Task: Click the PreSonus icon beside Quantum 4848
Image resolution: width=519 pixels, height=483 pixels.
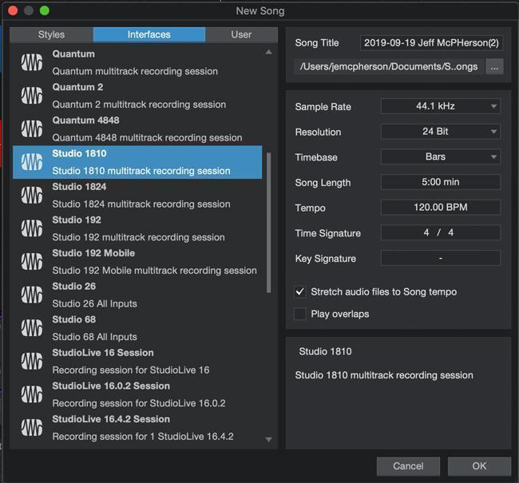Action: point(32,129)
